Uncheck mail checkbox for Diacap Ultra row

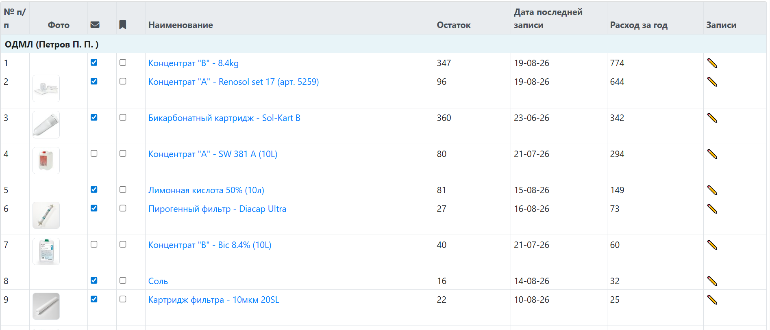click(x=94, y=208)
